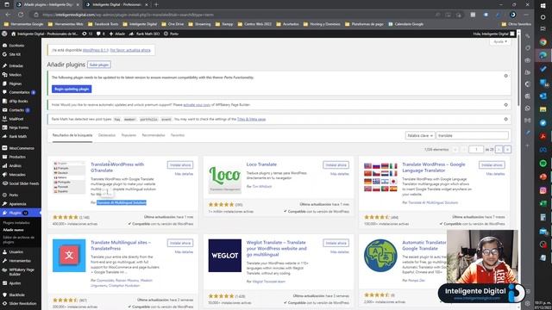Open the Hosting y Dominios bookmarks folder

(322, 24)
